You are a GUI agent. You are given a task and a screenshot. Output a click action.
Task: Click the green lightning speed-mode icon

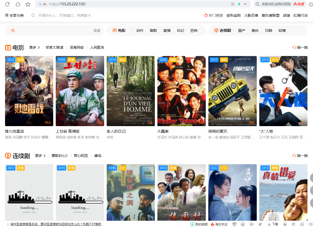click(x=239, y=4)
